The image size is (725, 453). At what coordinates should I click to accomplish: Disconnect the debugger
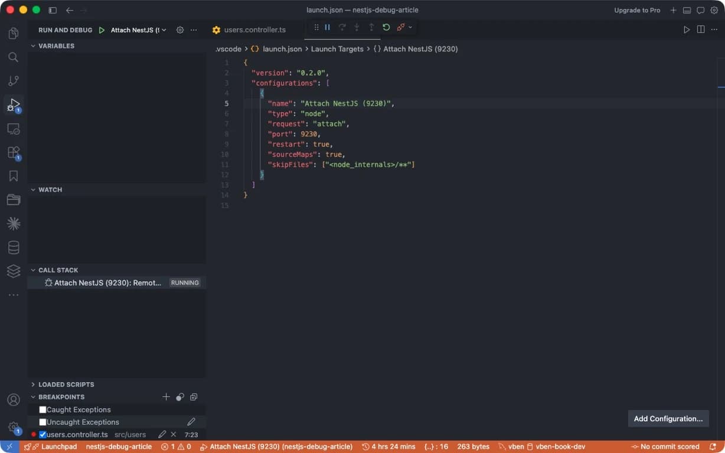tap(401, 27)
